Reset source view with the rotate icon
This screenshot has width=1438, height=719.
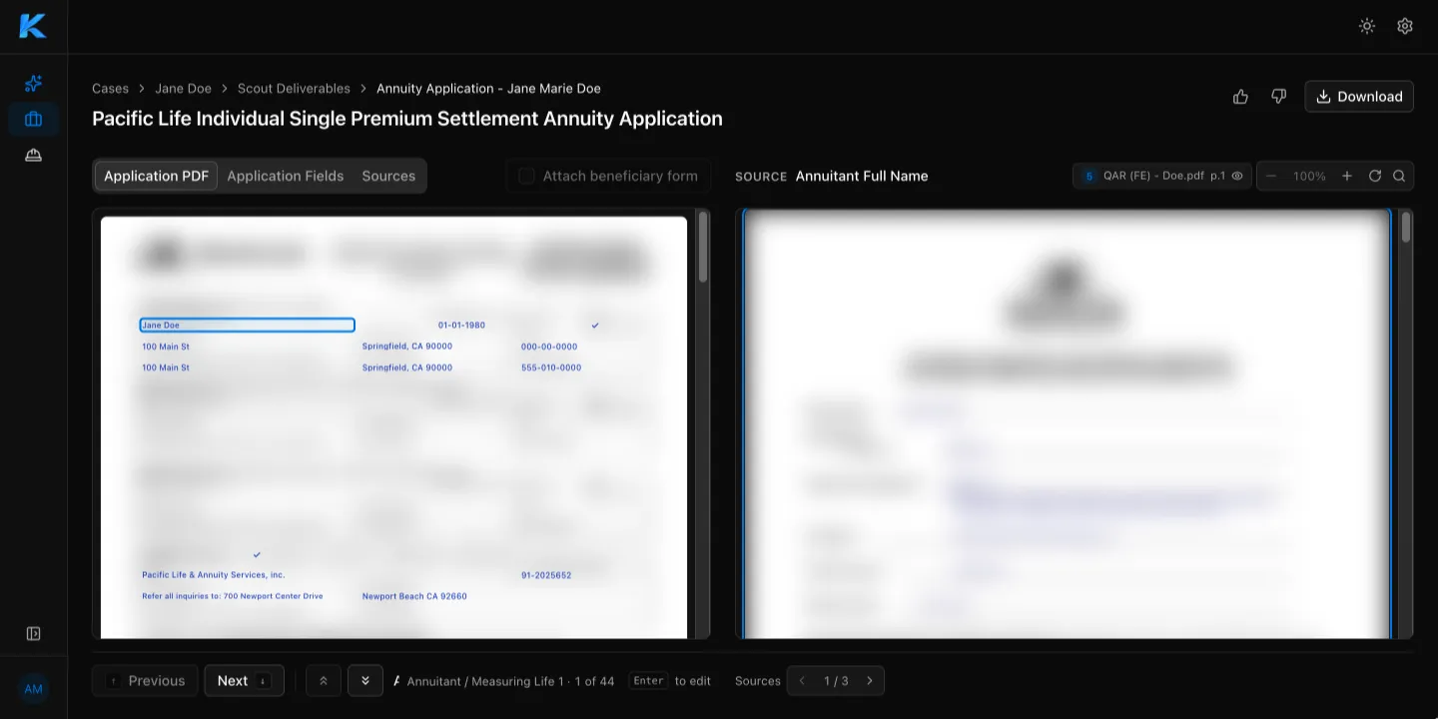click(1375, 176)
